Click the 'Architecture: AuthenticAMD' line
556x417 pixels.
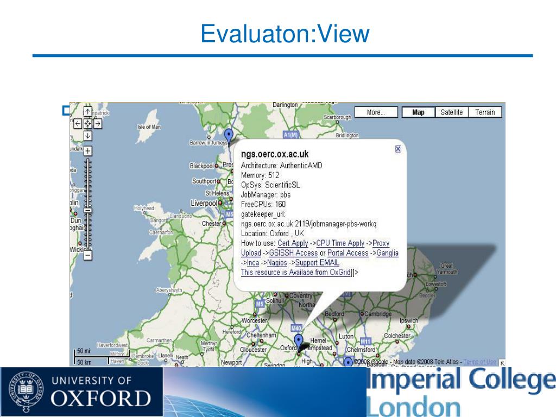click(x=282, y=166)
